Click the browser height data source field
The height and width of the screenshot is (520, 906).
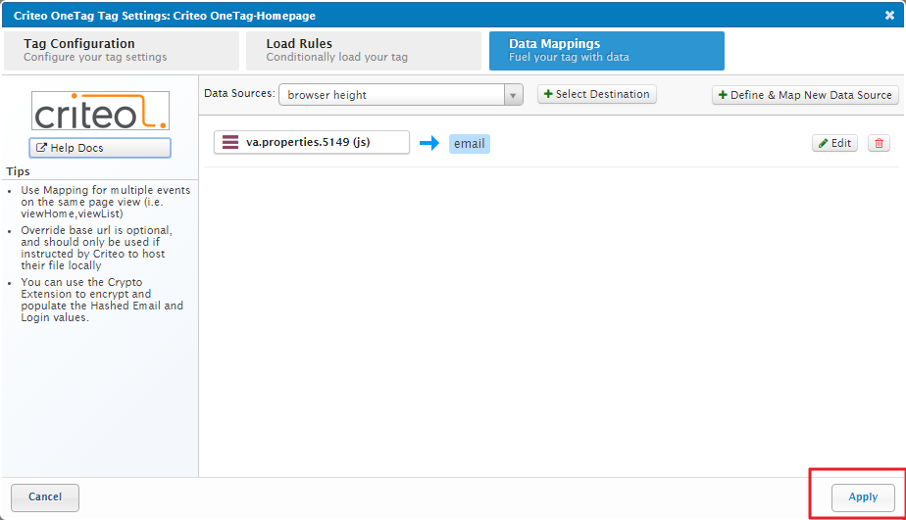click(400, 95)
